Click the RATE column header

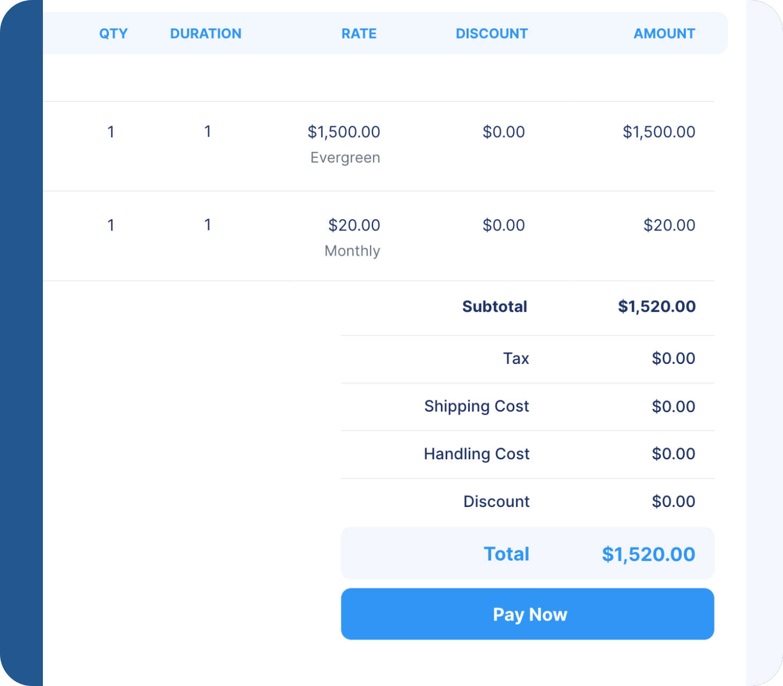coord(359,34)
